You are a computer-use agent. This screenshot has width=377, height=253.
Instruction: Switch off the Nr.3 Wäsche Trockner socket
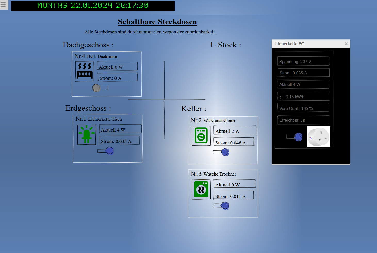pyautogui.click(x=221, y=206)
